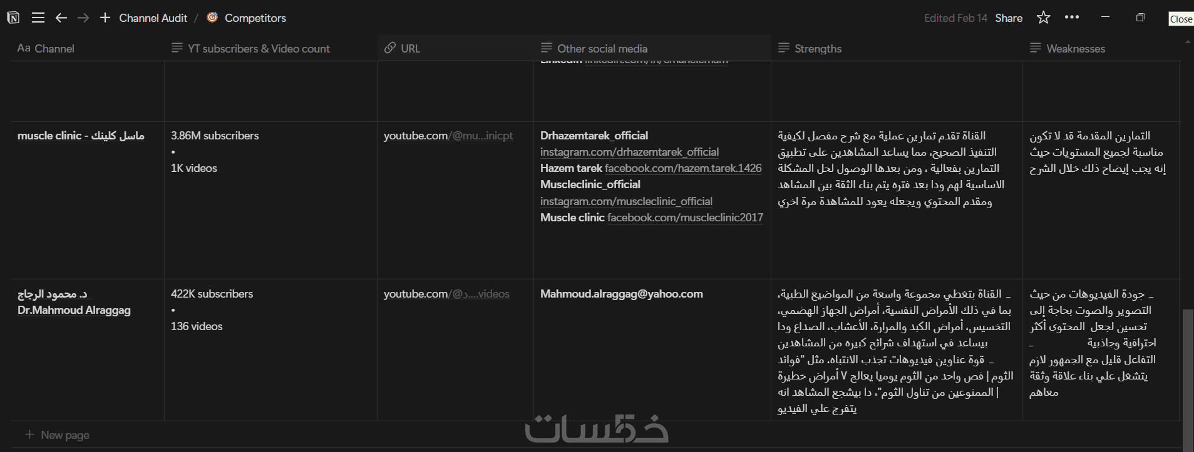This screenshot has height=452, width=1194.
Task: Select the 1K videos text
Action: tap(194, 168)
